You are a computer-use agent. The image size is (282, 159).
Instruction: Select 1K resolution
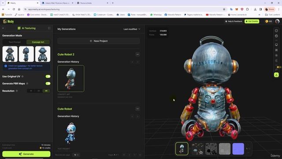coord(31,91)
